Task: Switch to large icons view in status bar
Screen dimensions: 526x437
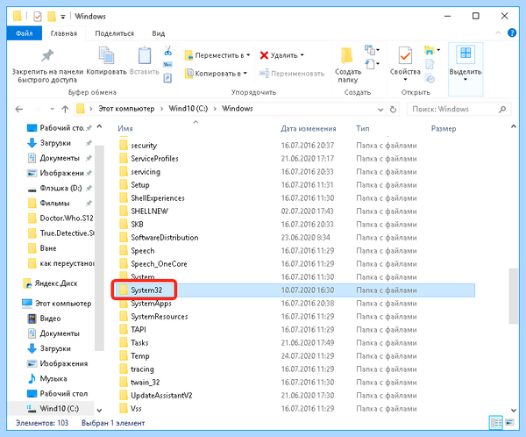Action: click(510, 422)
